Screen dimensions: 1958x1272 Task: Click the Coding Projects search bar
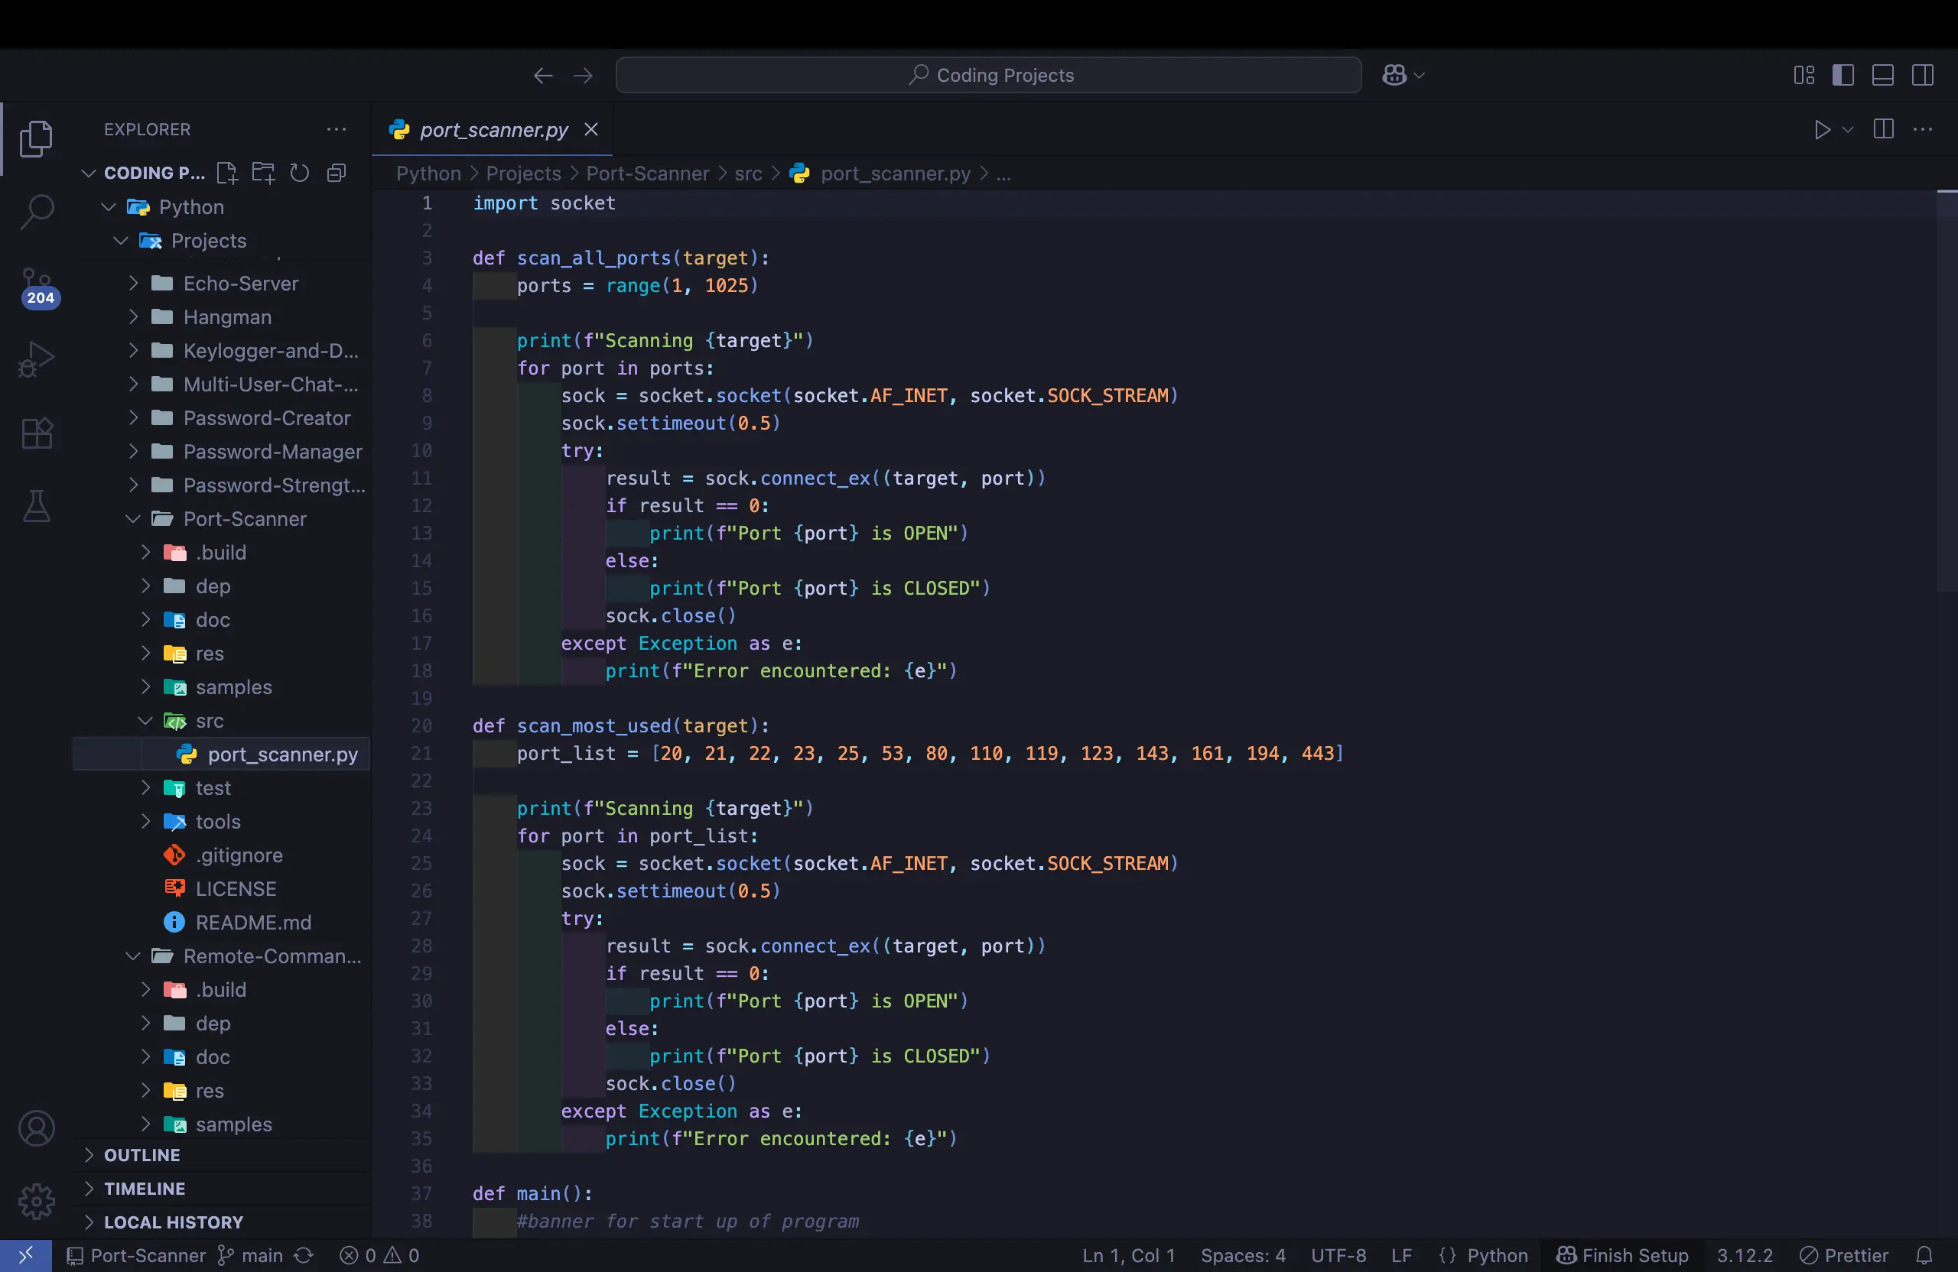click(x=987, y=74)
